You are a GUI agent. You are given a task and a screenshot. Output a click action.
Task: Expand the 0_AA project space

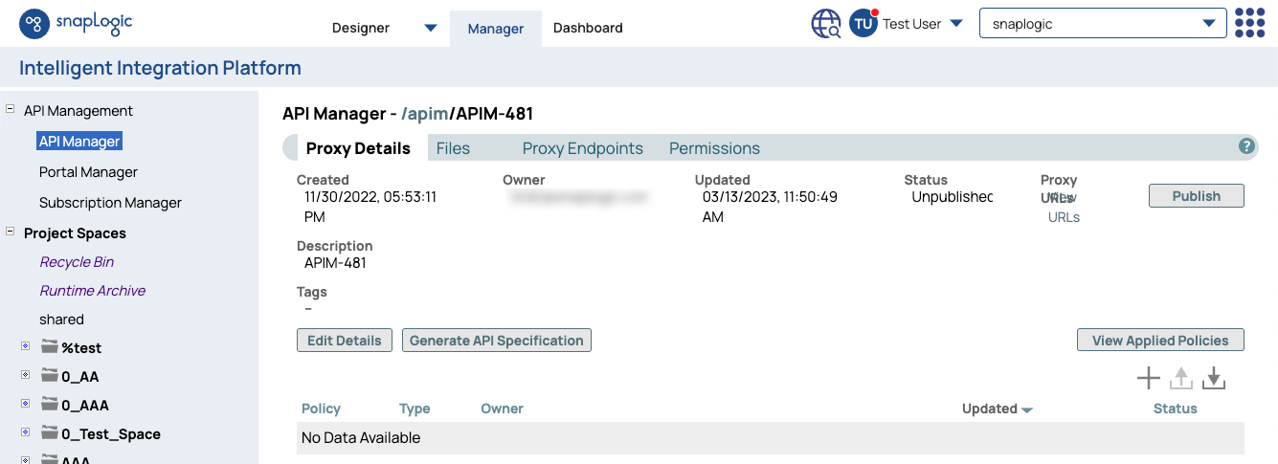click(x=26, y=376)
